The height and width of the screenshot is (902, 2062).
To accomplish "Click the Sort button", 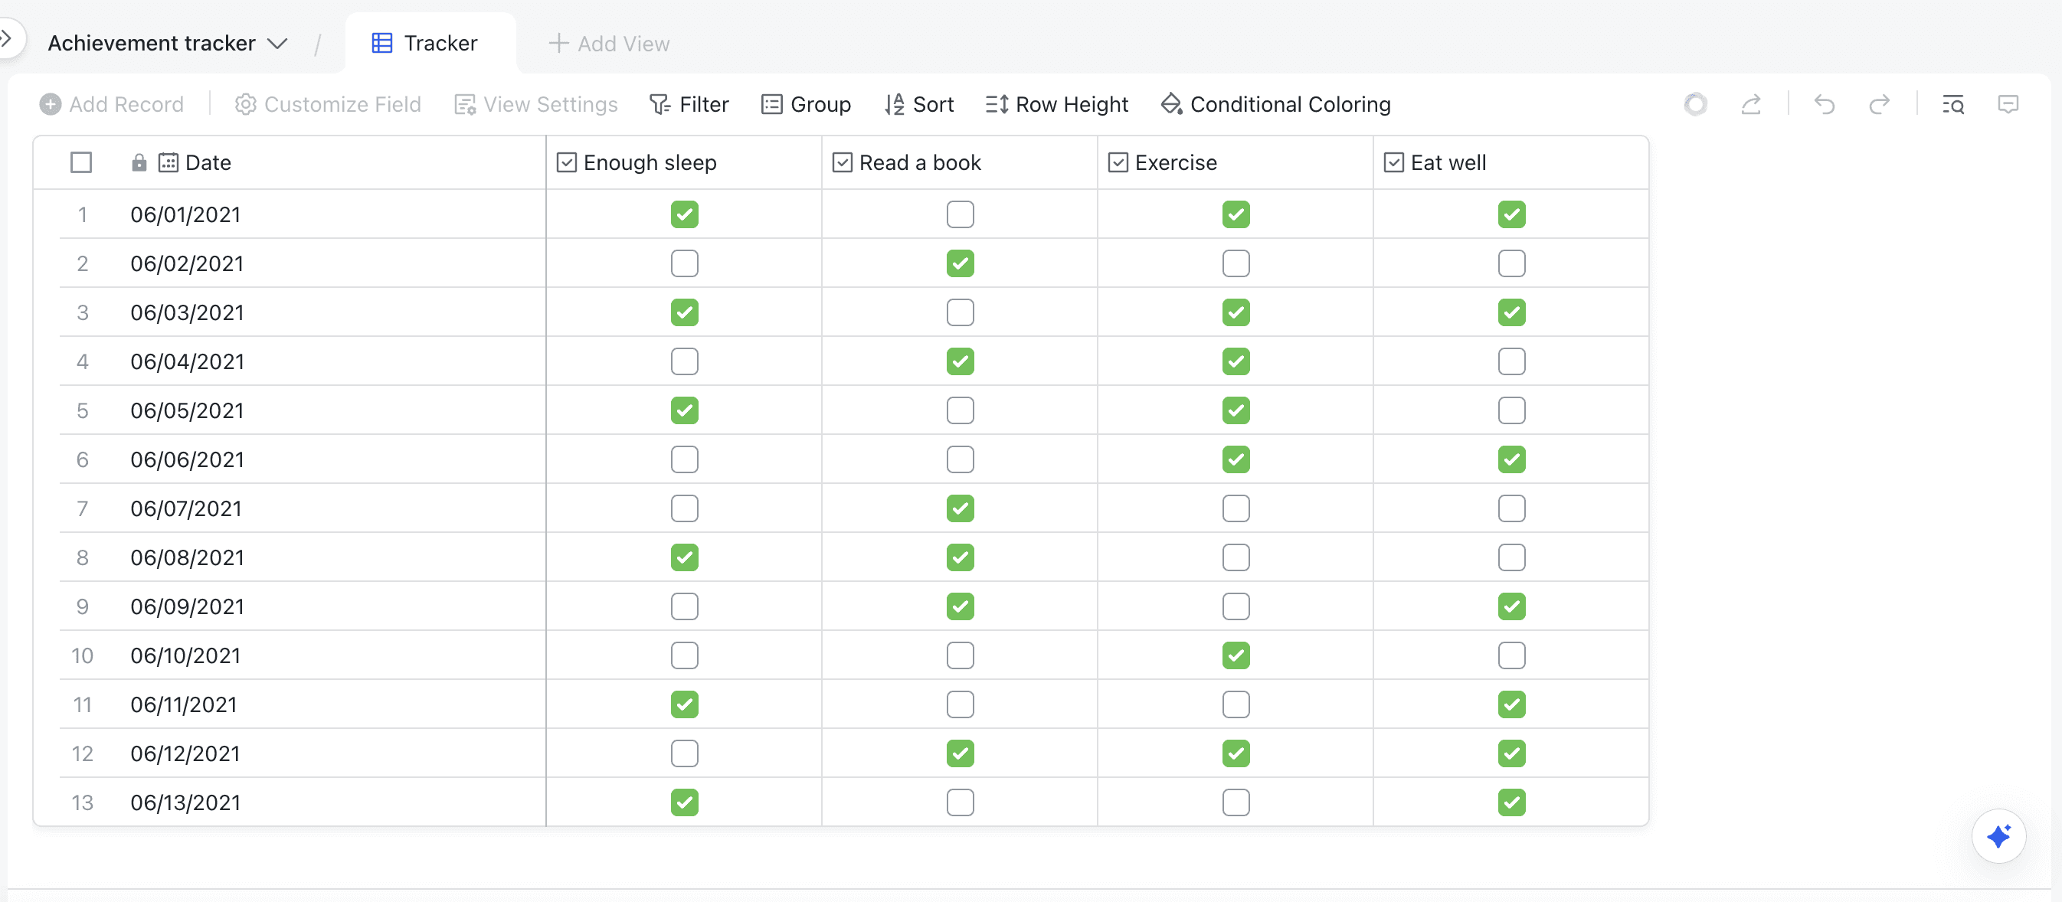I will (x=919, y=104).
